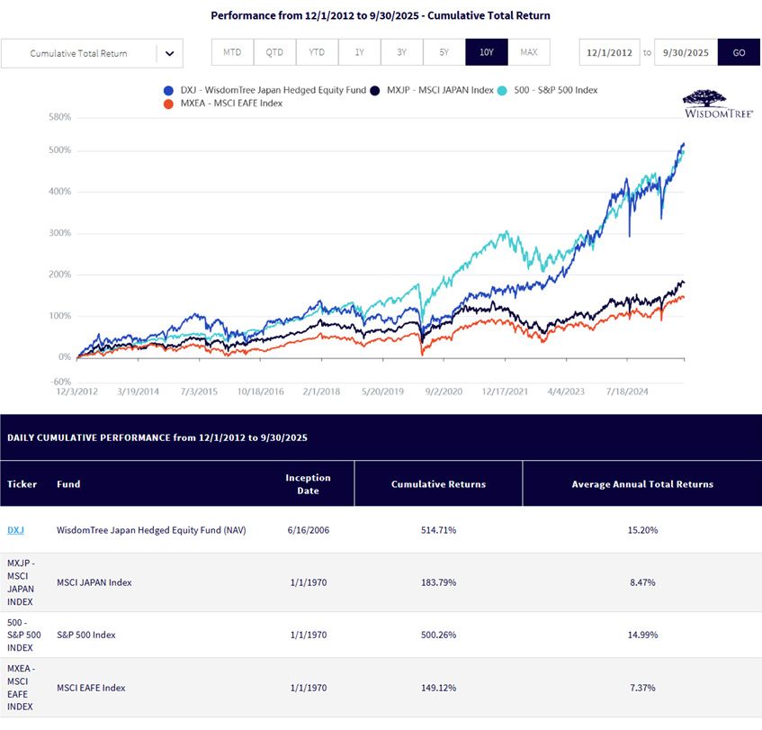Image resolution: width=762 pixels, height=730 pixels.
Task: Click the MSCI JAPAN Index fund cell
Action: [94, 582]
